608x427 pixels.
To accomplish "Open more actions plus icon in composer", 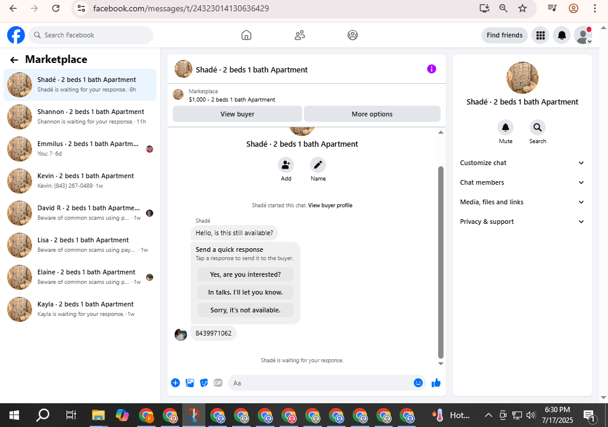I will [175, 383].
